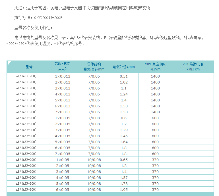Click the 电缆外径≤mm column header
The image size is (219, 196).
point(124,67)
